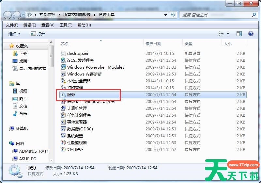Open the recent pages dropdown arrow
The width and height of the screenshot is (261, 183).
pyautogui.click(x=23, y=15)
